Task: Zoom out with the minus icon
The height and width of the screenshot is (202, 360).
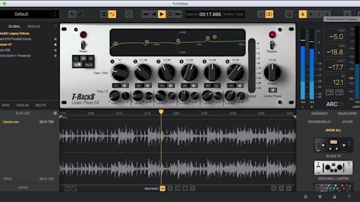Action: [289, 188]
